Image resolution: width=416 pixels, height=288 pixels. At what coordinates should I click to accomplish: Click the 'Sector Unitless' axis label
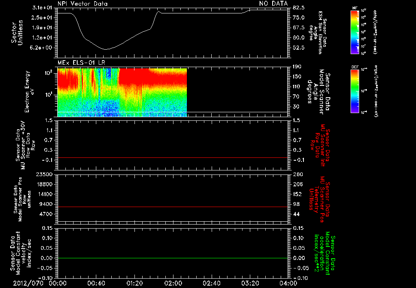(17, 33)
